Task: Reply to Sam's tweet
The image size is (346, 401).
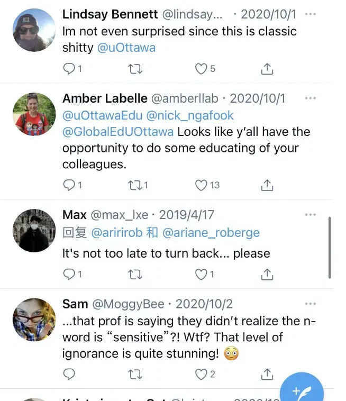Action: pos(69,374)
